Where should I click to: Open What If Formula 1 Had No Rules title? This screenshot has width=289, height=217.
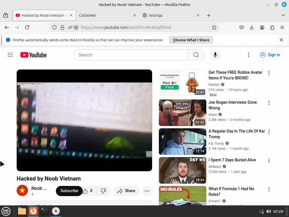[231, 192]
